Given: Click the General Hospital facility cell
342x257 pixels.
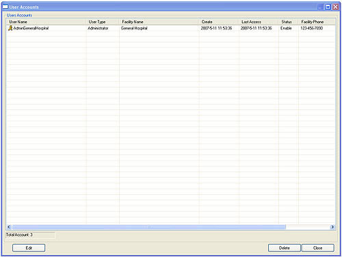Looking at the screenshot, I should tap(134, 28).
